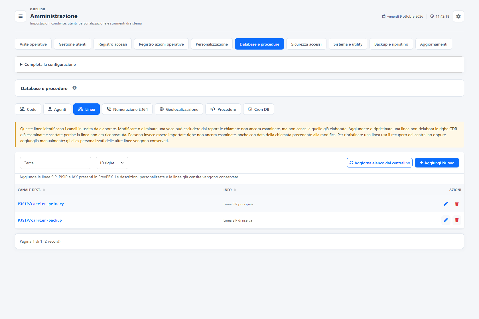479x319 pixels.
Task: Open the Aggiornamenti tab
Action: click(x=434, y=44)
